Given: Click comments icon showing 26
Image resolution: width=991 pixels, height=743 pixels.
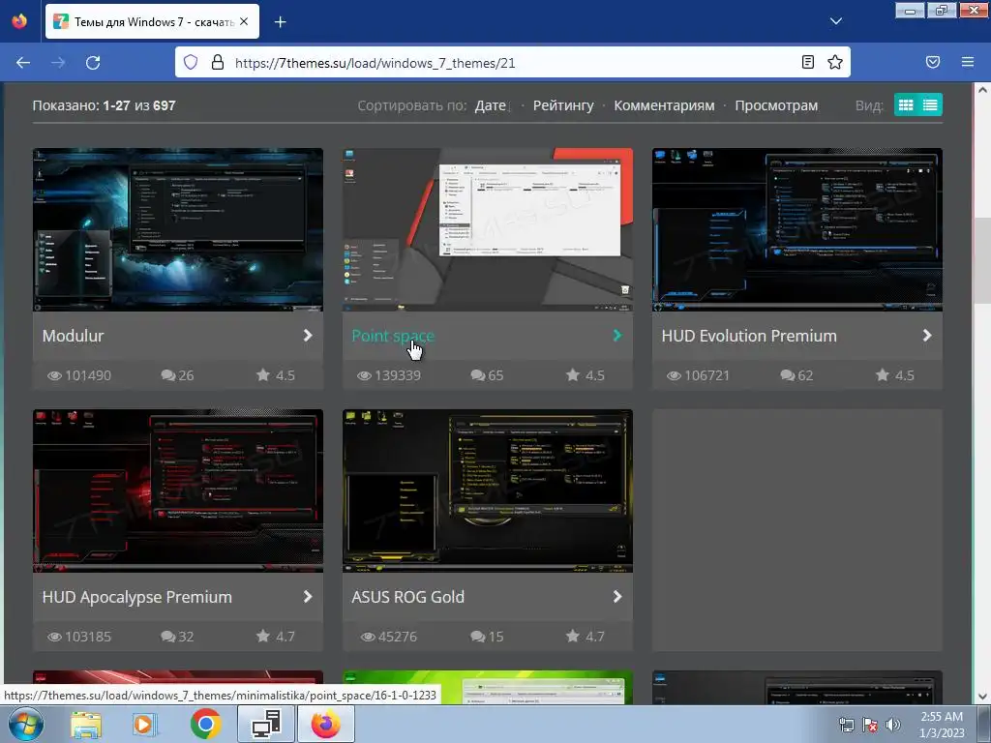Looking at the screenshot, I should [x=168, y=375].
